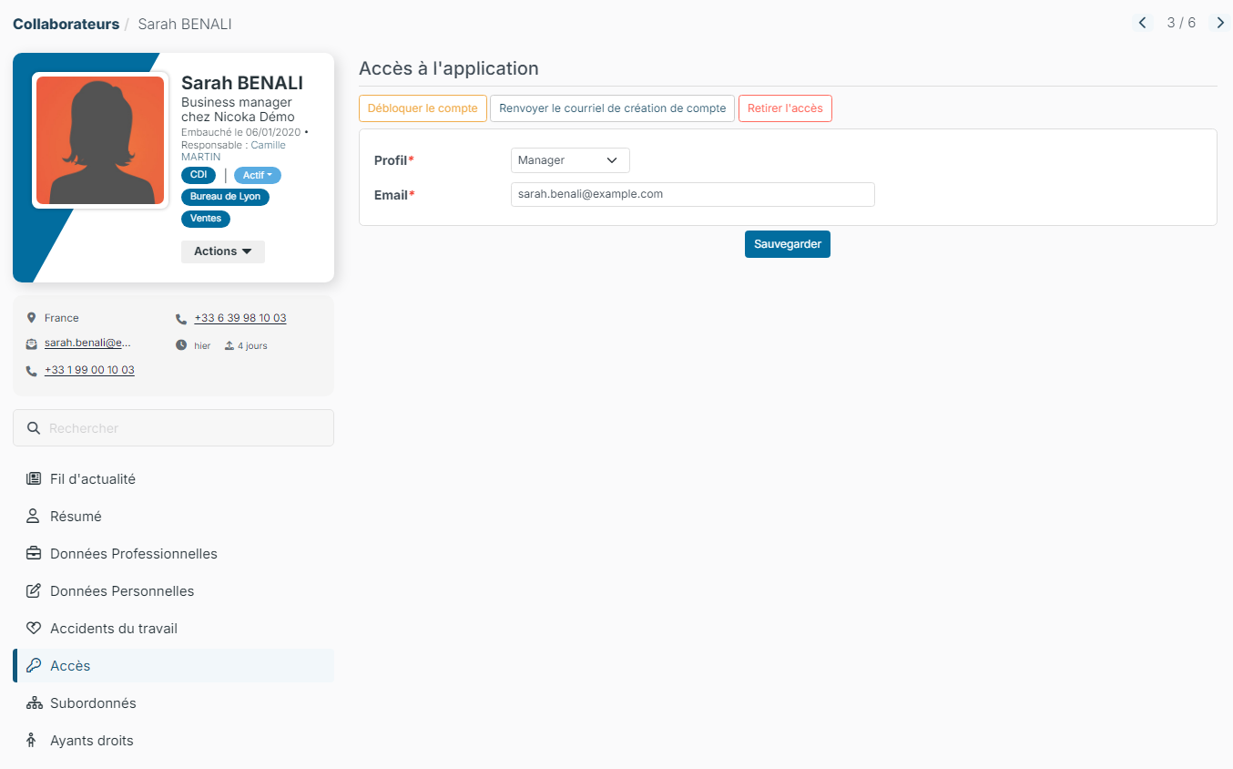Viewport: 1233px width, 769px height.
Task: Click the upload icon next to 4 jours
Action: pos(229,345)
